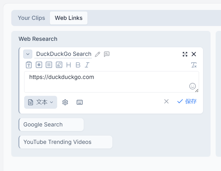
Task: Click the keyboard shortcut icon
Action: (80, 102)
